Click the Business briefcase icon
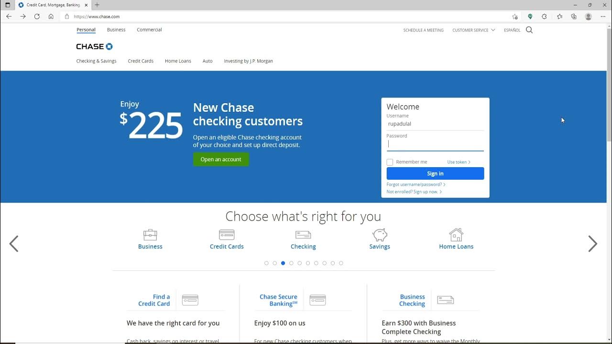This screenshot has height=344, width=612. 150,235
